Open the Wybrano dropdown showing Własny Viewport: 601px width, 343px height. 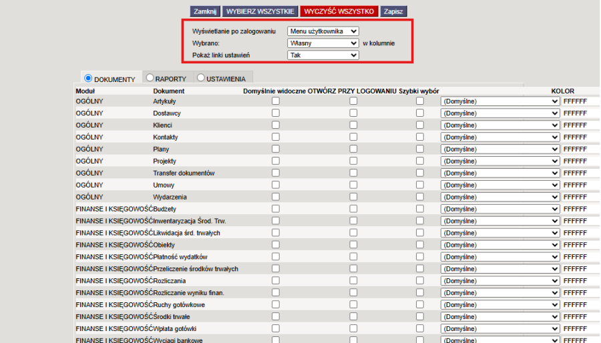tap(323, 43)
